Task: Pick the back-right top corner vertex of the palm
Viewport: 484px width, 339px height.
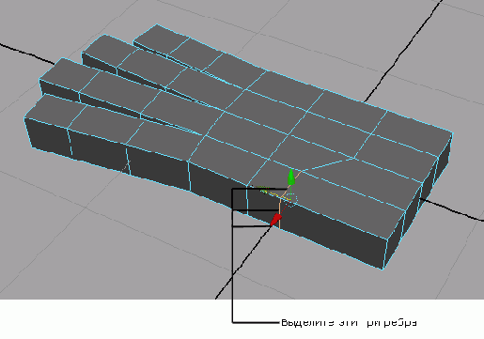Action: 453,133
